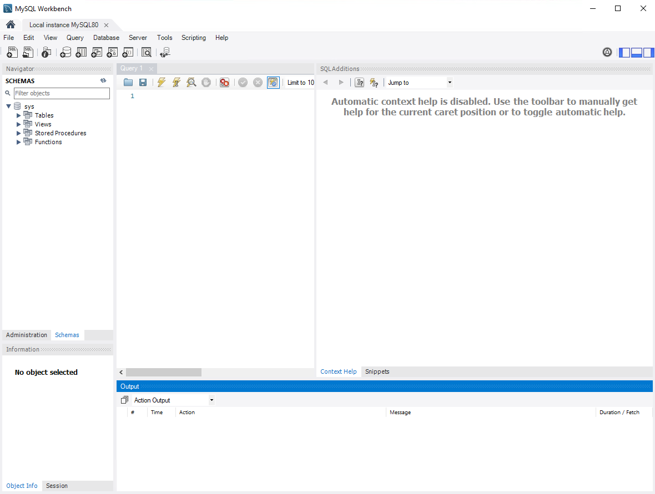Click the scroll left arrow of query editor
This screenshot has width=655, height=494.
pyautogui.click(x=121, y=372)
